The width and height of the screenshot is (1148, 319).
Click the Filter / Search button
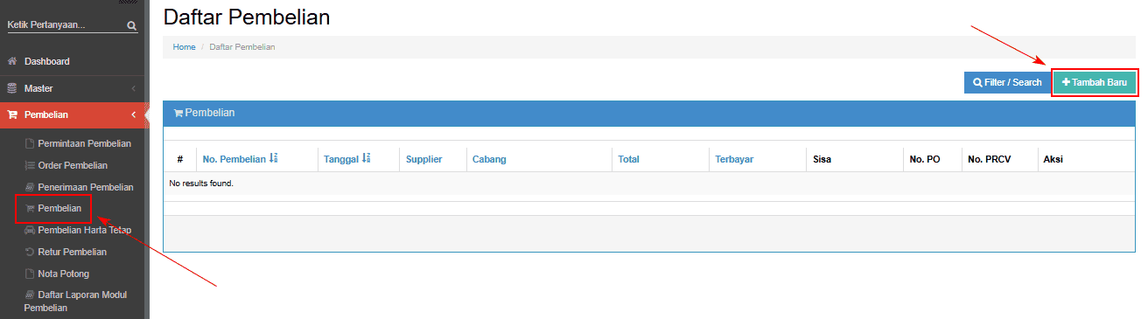(x=1007, y=82)
